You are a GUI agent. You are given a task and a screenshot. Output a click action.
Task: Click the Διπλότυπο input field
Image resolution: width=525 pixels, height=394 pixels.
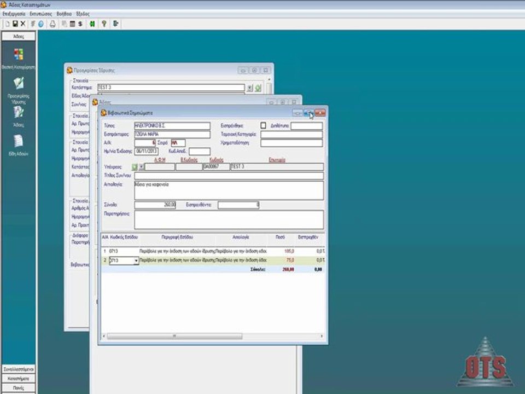point(307,126)
